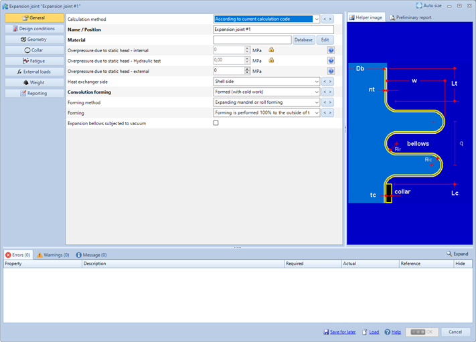Click the Material input field

click(252, 39)
